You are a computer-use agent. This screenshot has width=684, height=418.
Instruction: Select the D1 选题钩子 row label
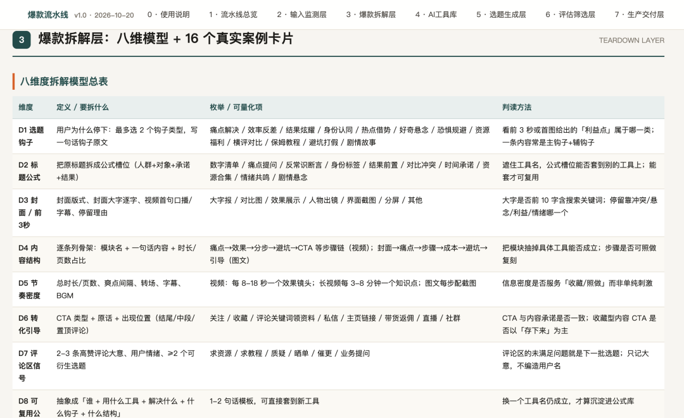[31, 137]
